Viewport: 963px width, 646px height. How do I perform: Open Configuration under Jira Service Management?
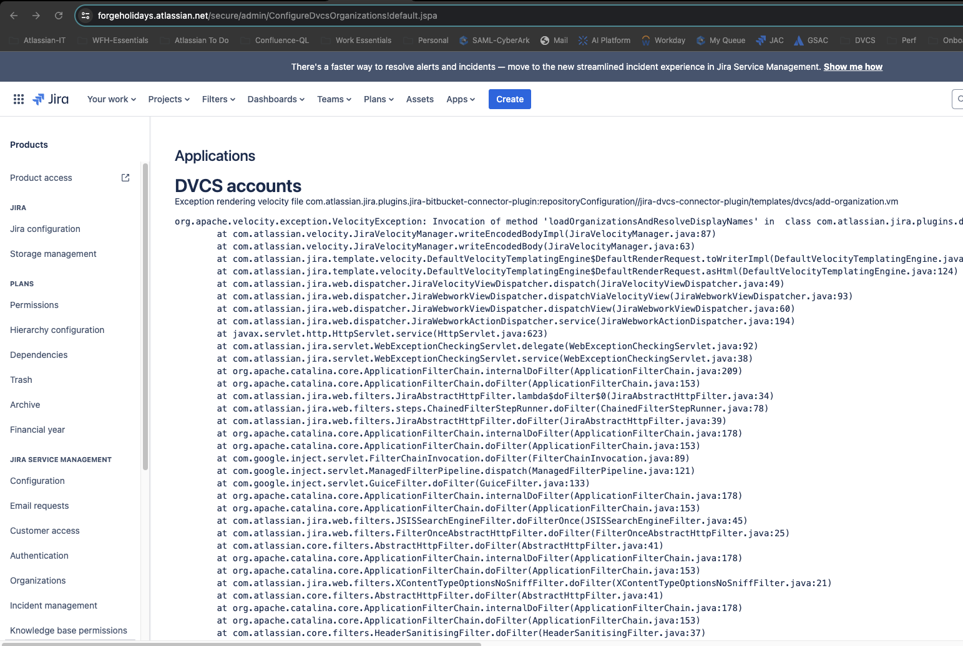37,481
